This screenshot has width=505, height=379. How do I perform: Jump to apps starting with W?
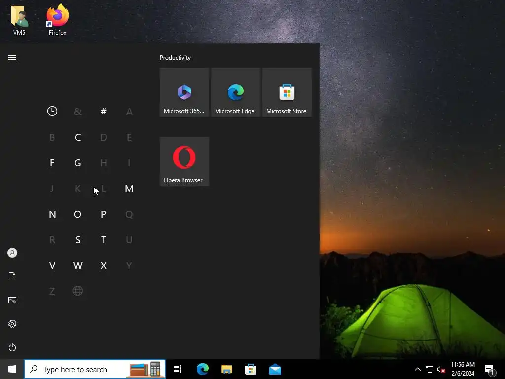click(x=78, y=265)
